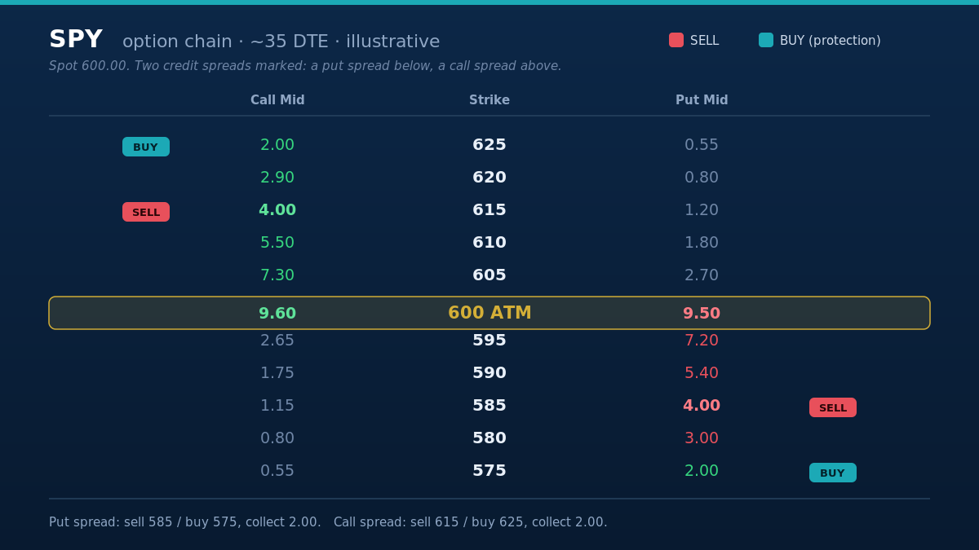Click put mid 2.70 for strike 605
The image size is (979, 550).
tap(702, 275)
